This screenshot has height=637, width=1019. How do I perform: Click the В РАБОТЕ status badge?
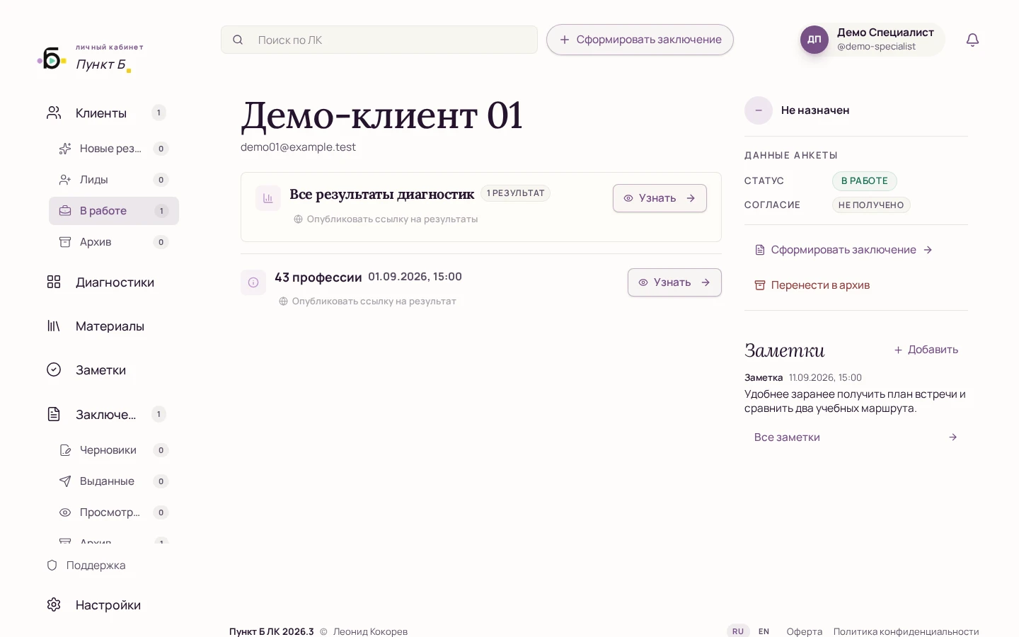pos(865,181)
